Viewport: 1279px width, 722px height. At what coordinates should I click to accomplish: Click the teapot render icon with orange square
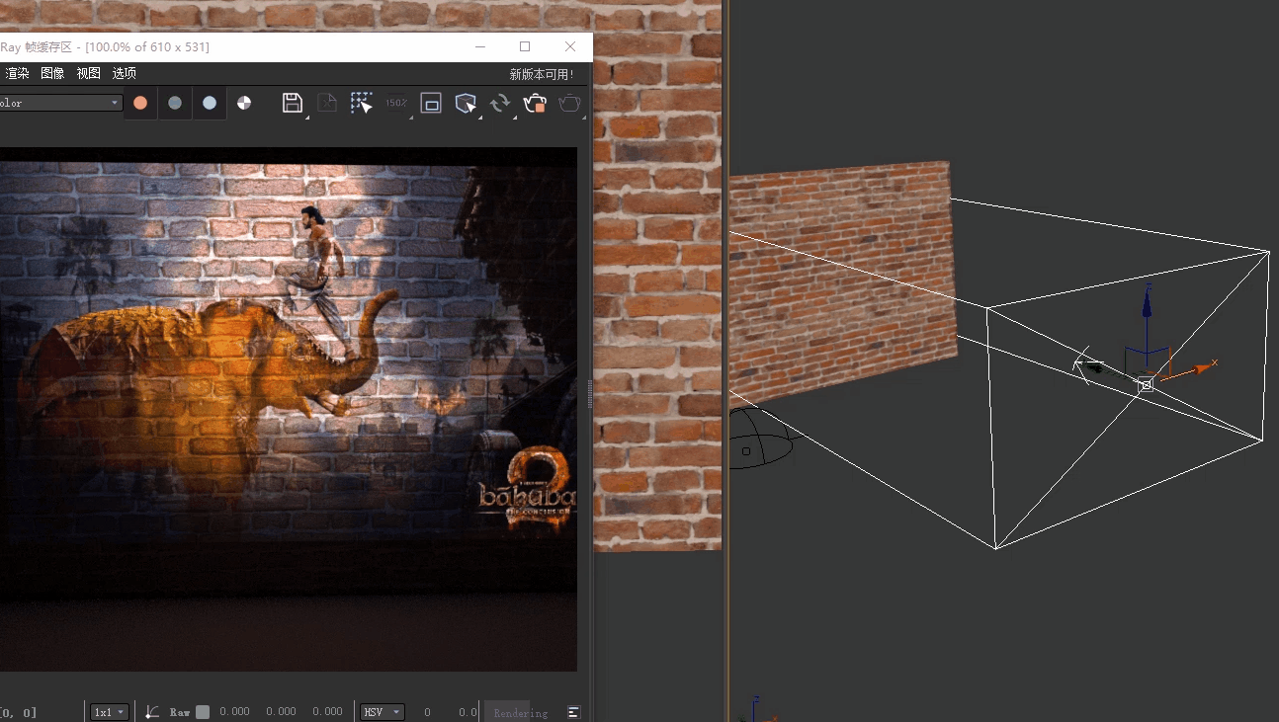[x=535, y=103]
